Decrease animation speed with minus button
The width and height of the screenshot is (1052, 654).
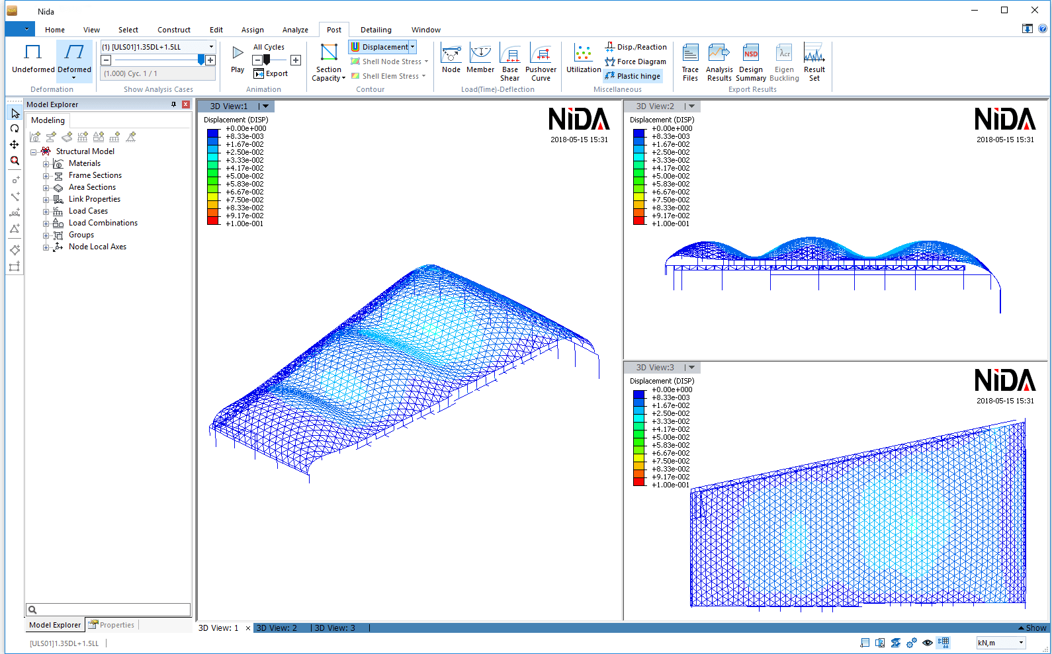point(257,60)
